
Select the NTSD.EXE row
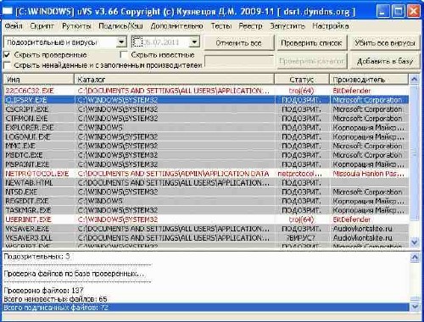(206, 192)
